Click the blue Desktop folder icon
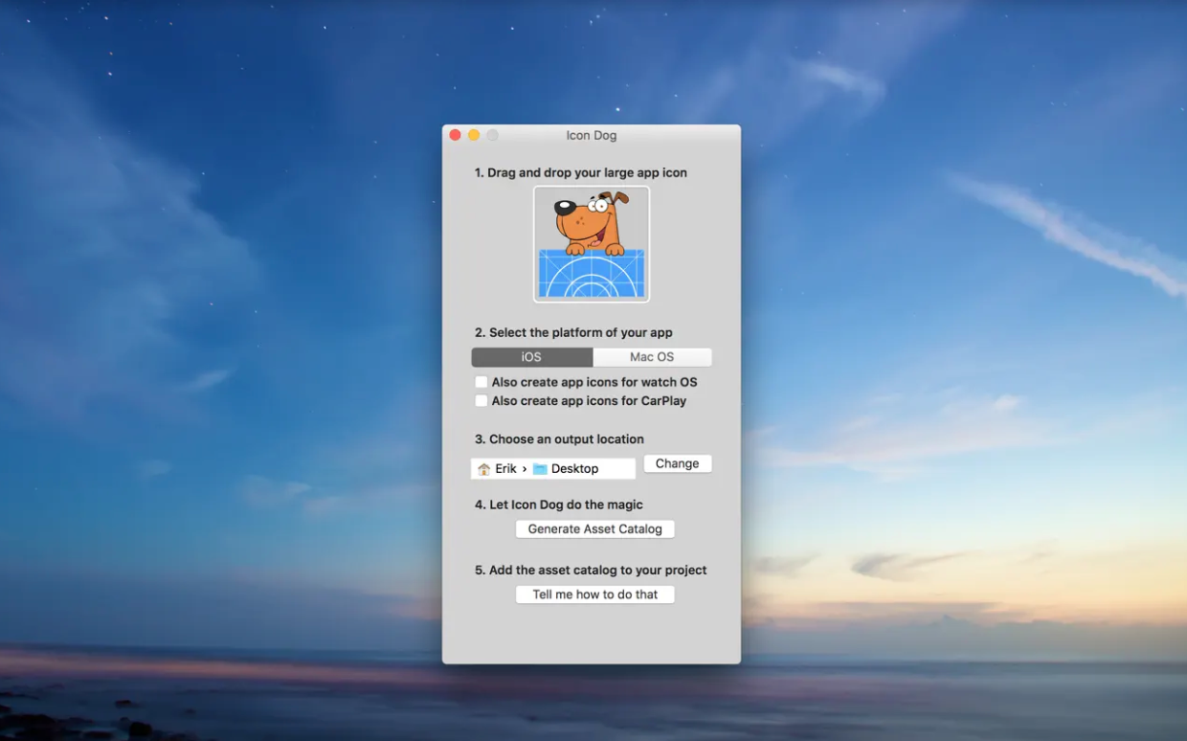Screen dimensions: 1187x741 (540, 469)
